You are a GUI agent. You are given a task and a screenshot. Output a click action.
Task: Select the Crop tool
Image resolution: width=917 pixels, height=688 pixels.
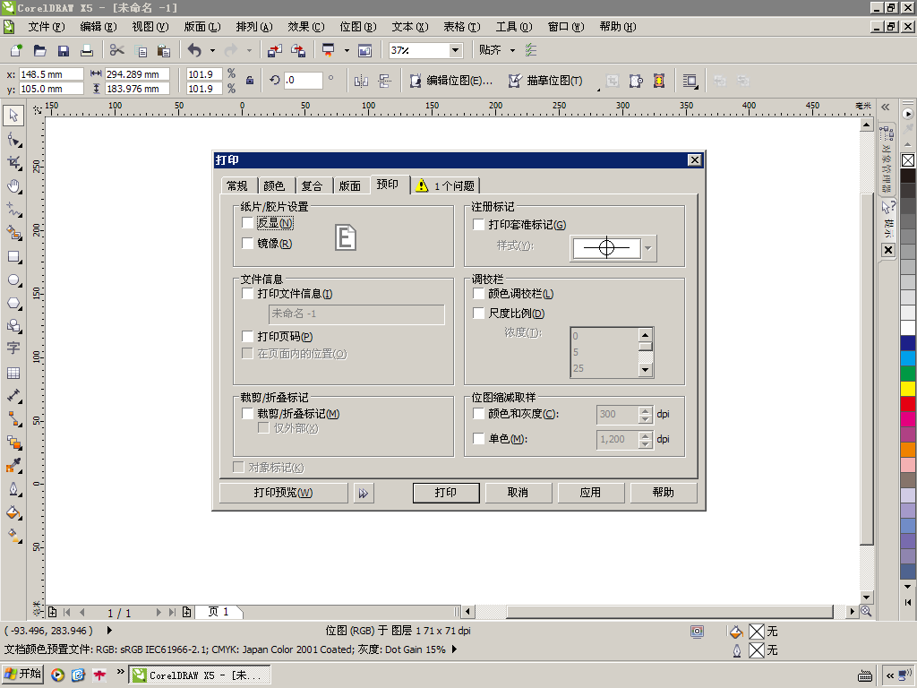tap(13, 163)
